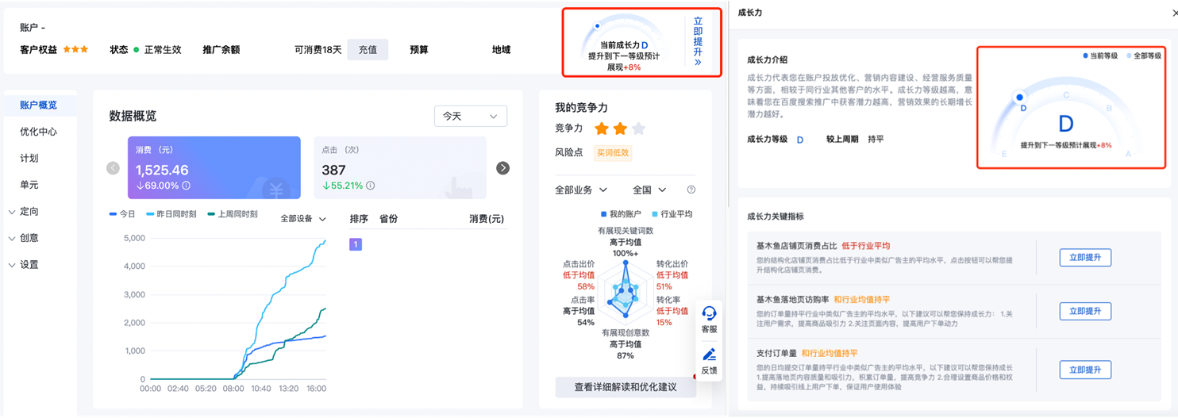Image resolution: width=1178 pixels, height=418 pixels.
Task: Click the 转化率 低于均值 15% label
Action: [x=672, y=311]
